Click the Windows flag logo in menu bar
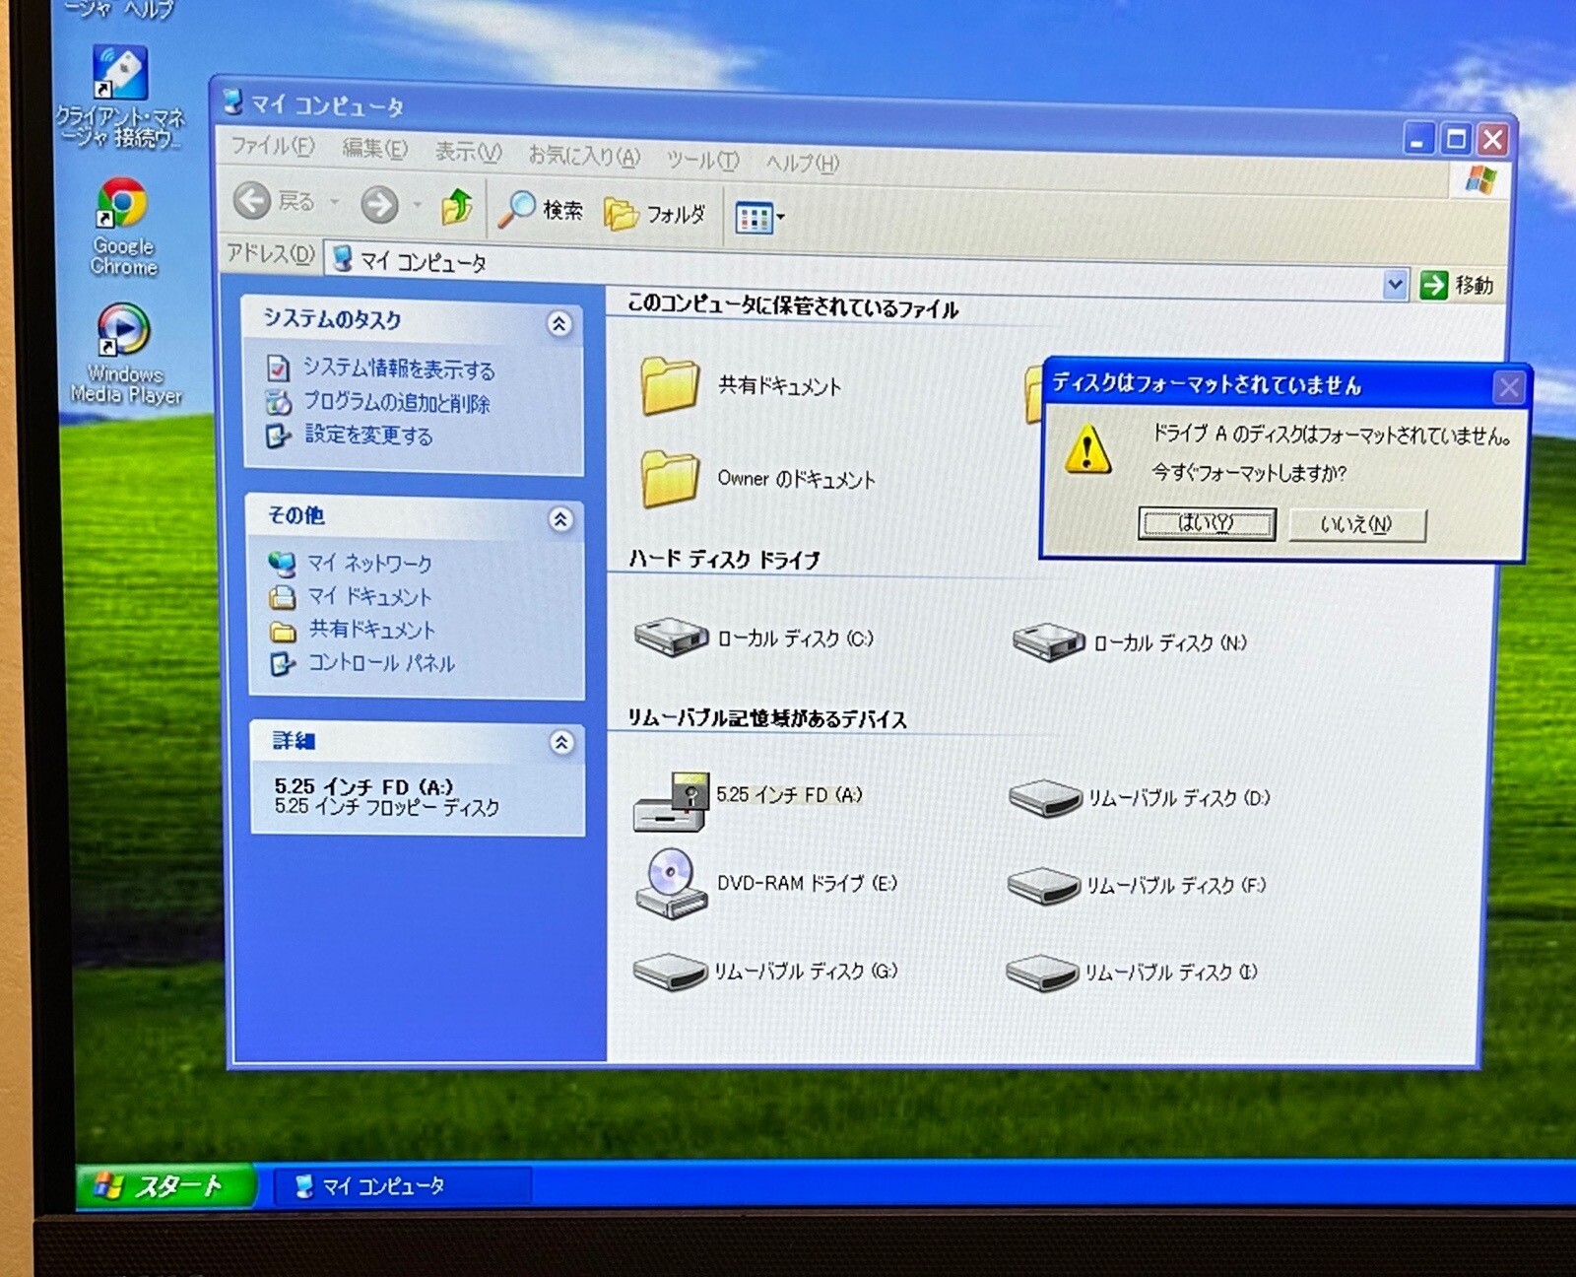Screen dimensions: 1576x1277 pos(1479,180)
